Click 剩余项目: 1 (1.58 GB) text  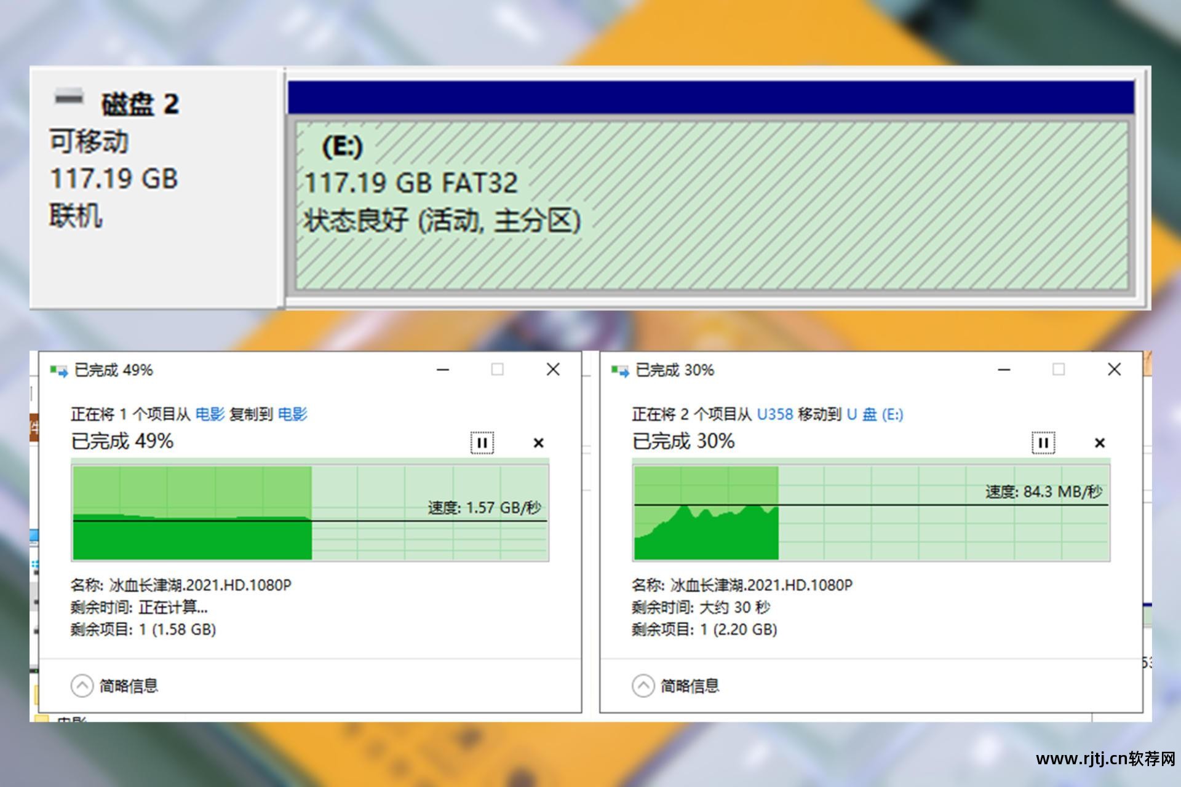click(x=143, y=630)
